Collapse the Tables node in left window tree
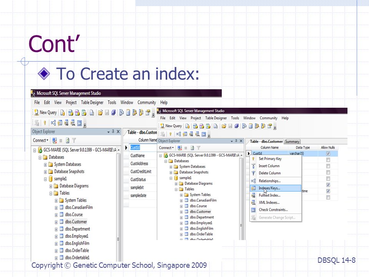369x277 pixels. coord(51,194)
